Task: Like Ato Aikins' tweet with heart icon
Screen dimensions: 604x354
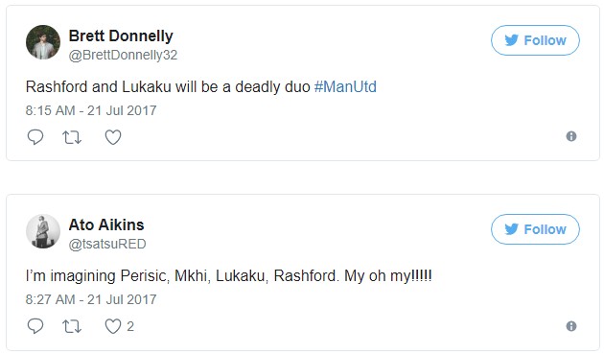Action: tap(113, 326)
